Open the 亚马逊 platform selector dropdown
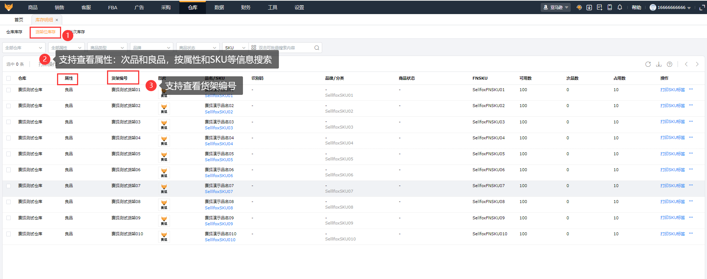707x279 pixels. point(556,7)
